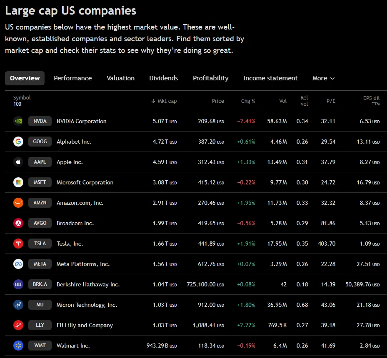Switch to the Performance tab

tap(73, 78)
